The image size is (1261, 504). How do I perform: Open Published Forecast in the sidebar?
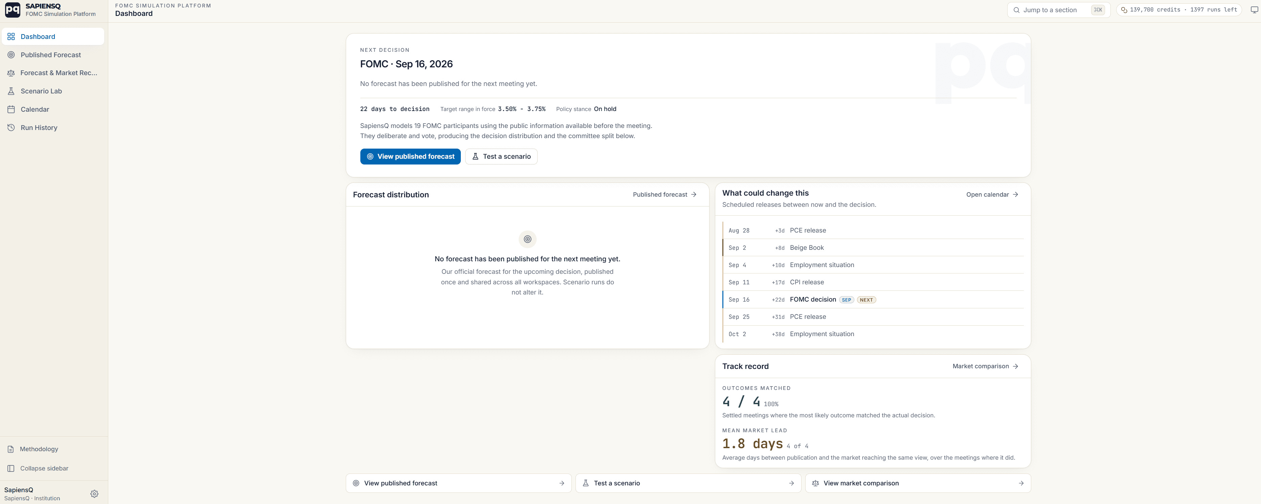point(53,55)
